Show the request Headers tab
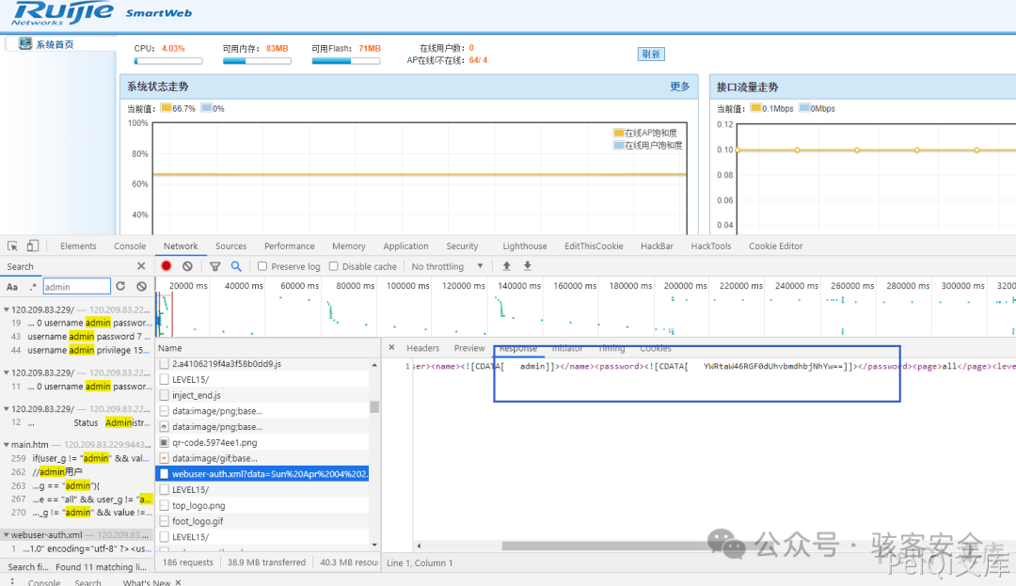 (x=422, y=348)
